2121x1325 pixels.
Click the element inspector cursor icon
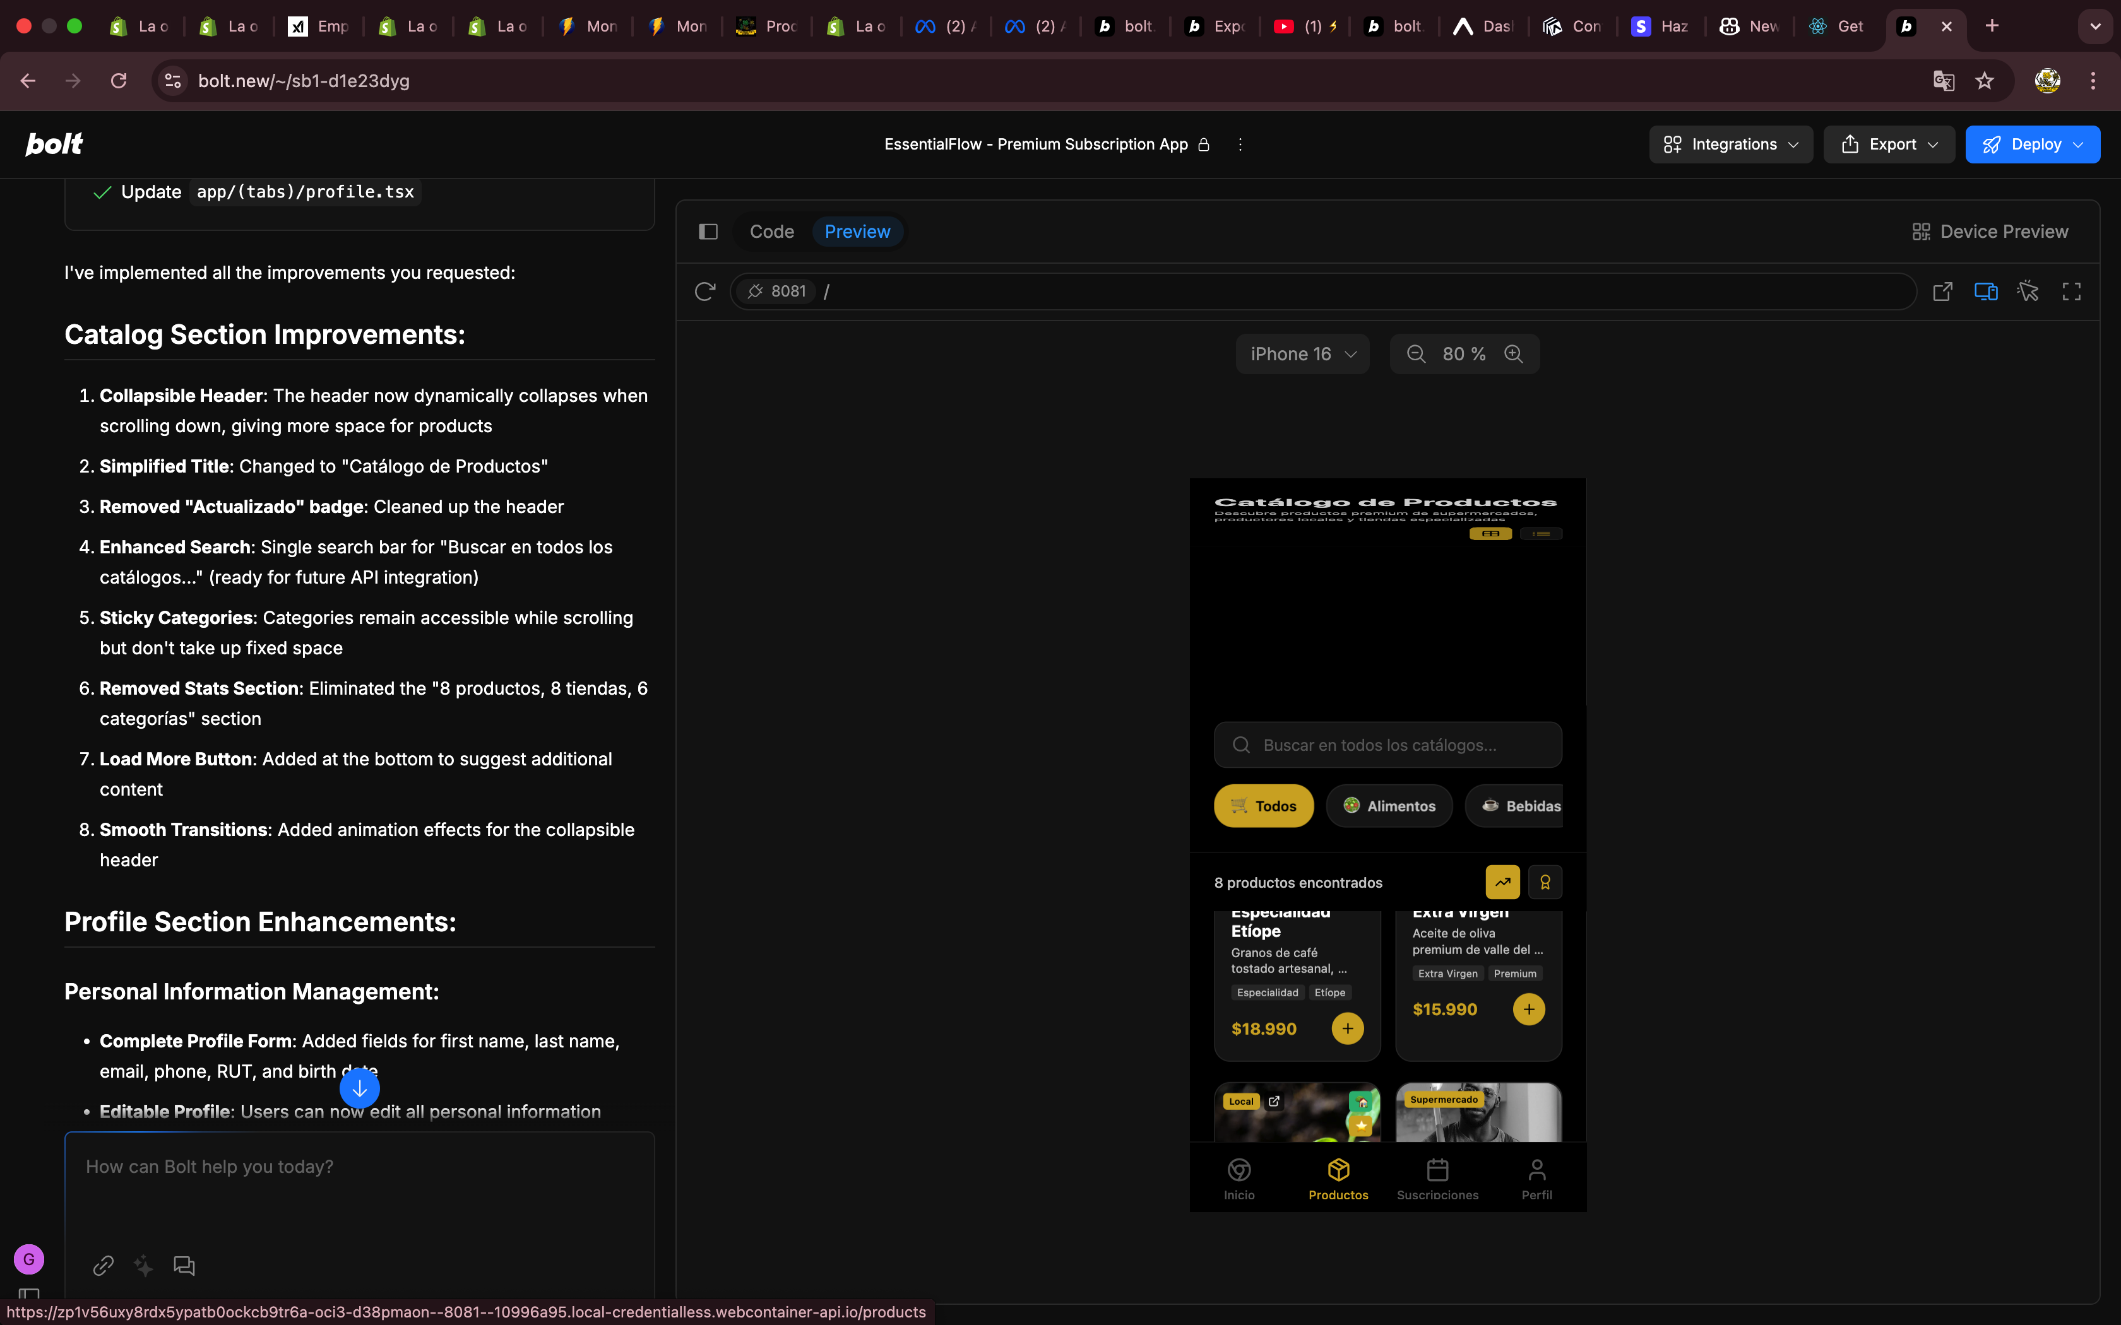2028,291
